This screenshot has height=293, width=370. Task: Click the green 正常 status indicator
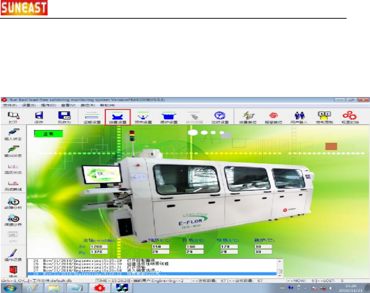click(x=48, y=134)
